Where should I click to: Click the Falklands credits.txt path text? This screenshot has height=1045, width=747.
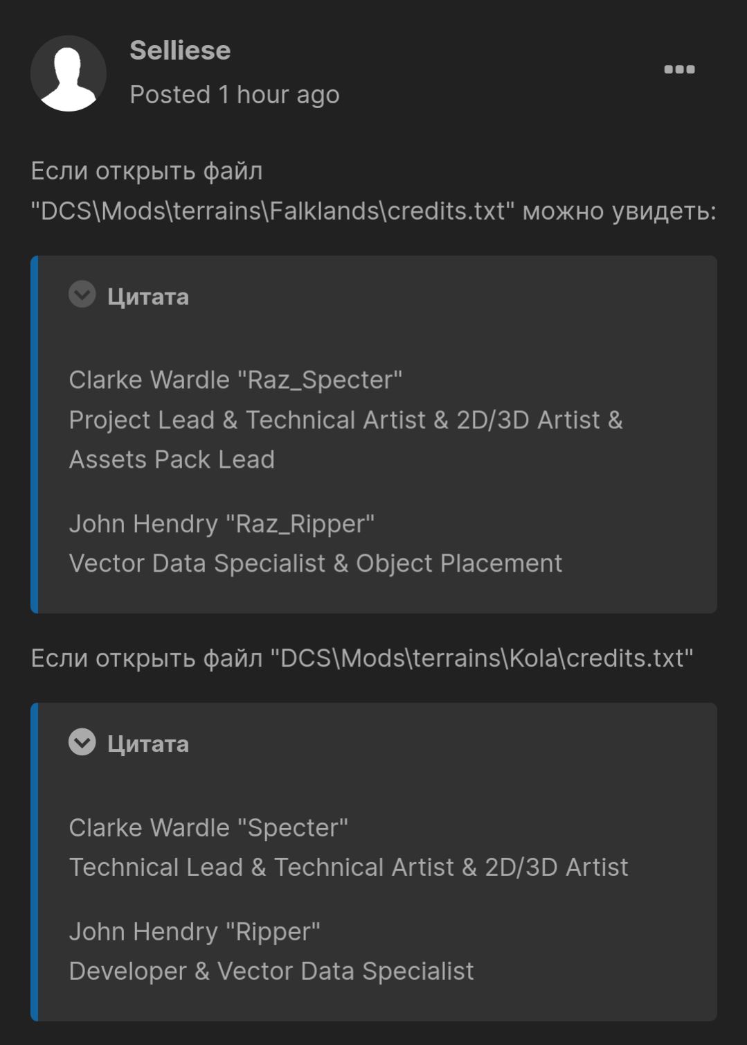tap(273, 211)
